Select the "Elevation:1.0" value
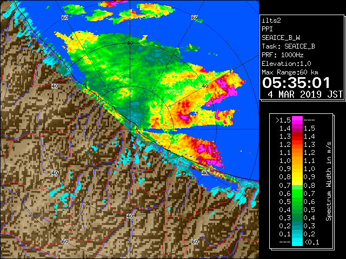 [287, 64]
